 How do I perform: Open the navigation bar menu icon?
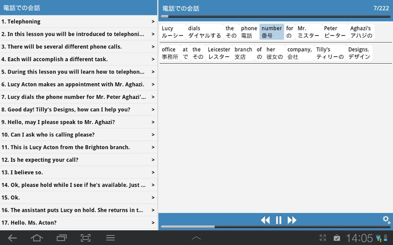point(110,238)
